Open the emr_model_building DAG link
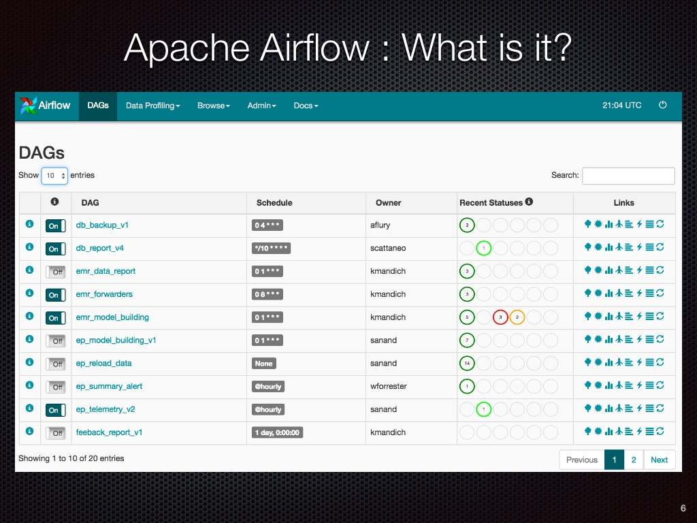 coord(112,317)
